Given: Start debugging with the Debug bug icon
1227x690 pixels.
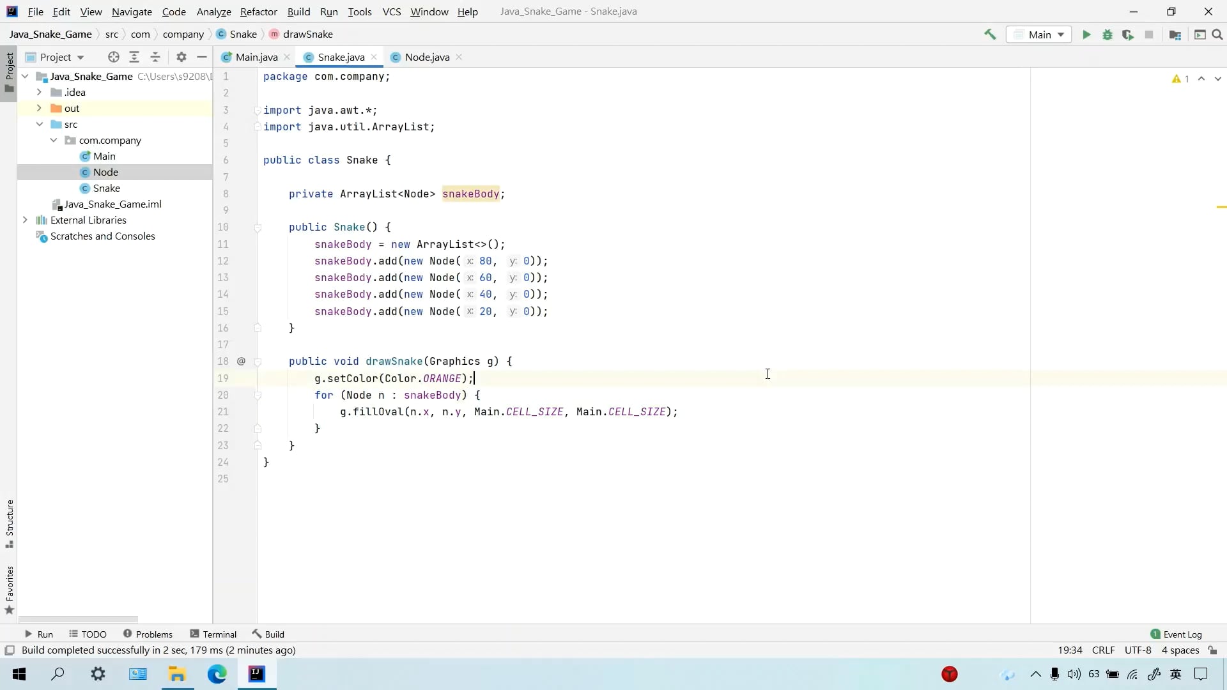Looking at the screenshot, I should tap(1107, 34).
